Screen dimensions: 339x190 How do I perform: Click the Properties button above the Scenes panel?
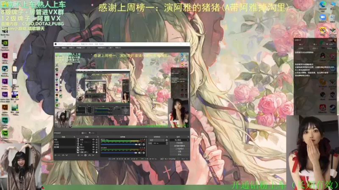point(84,133)
